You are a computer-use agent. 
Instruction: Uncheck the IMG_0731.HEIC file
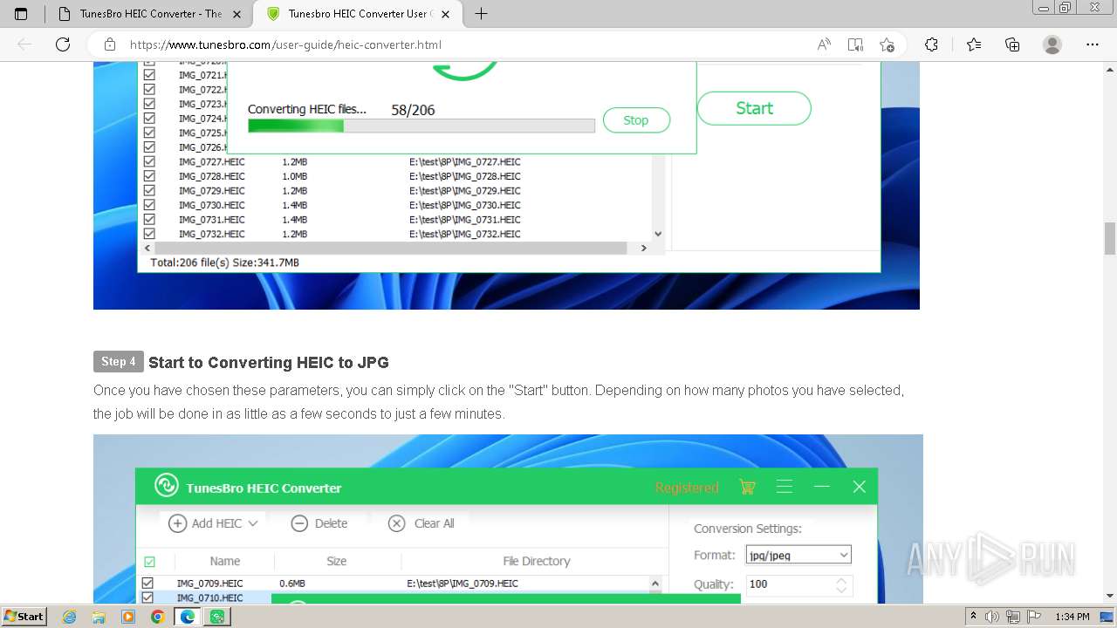click(149, 219)
